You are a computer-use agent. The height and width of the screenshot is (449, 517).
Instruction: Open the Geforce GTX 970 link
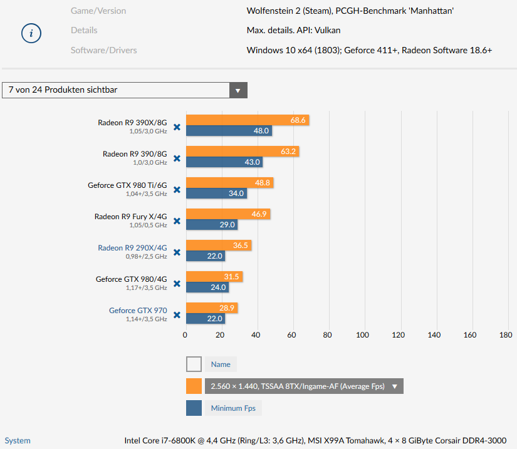pyautogui.click(x=138, y=311)
